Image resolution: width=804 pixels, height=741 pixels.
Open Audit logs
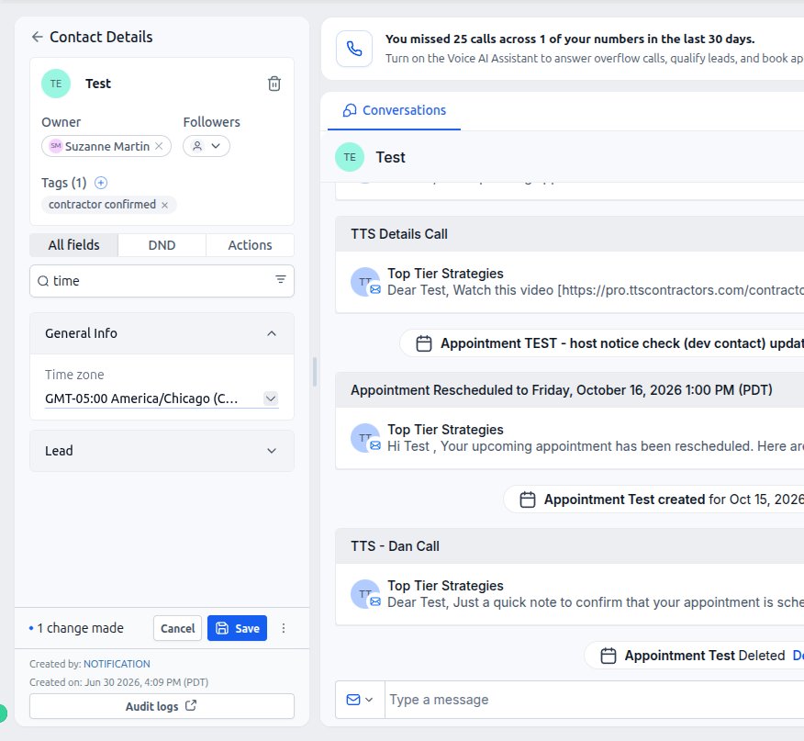tap(162, 706)
